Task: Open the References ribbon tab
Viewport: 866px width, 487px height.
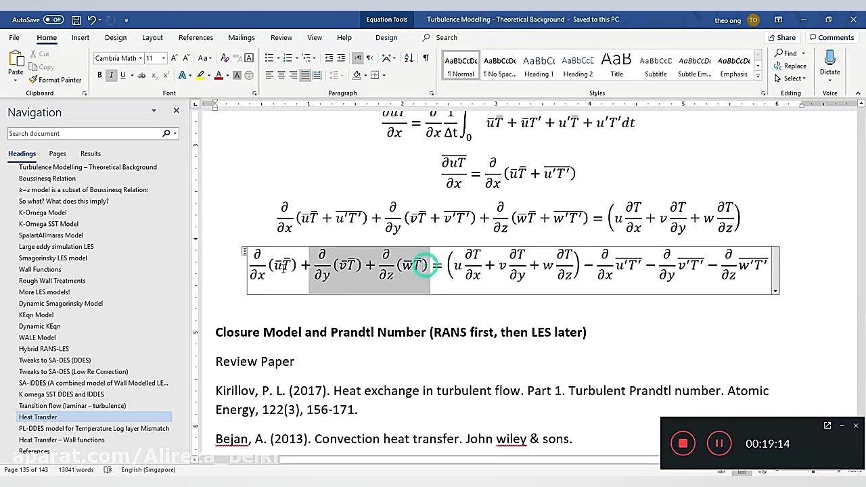Action: pos(196,38)
